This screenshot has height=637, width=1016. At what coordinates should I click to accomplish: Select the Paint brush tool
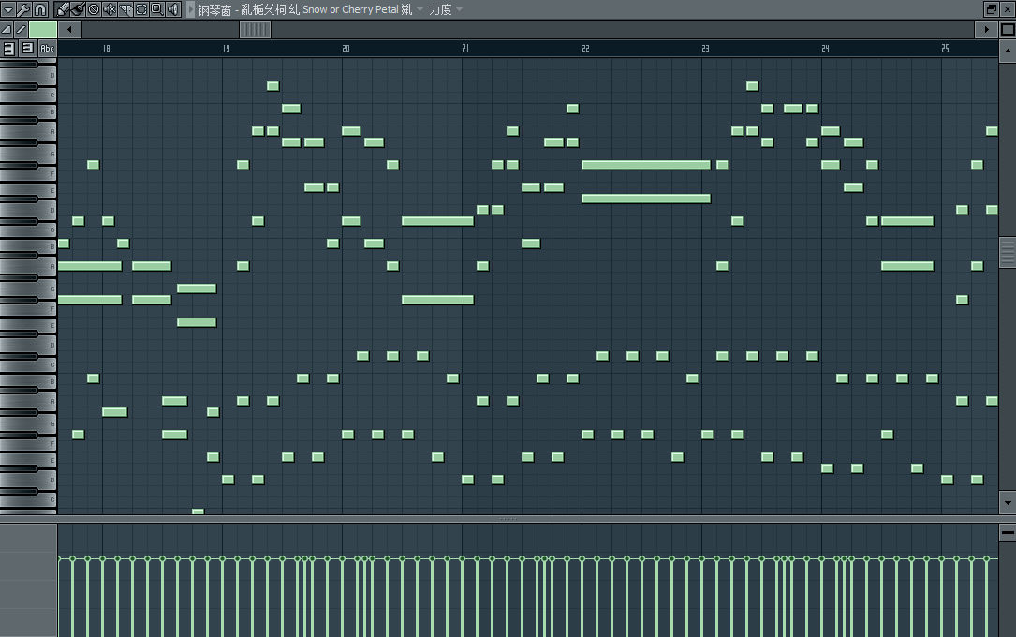click(78, 9)
